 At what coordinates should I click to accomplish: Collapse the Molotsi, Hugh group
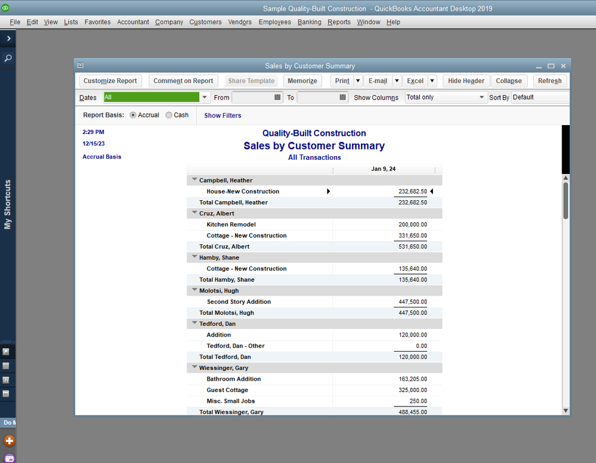point(194,290)
